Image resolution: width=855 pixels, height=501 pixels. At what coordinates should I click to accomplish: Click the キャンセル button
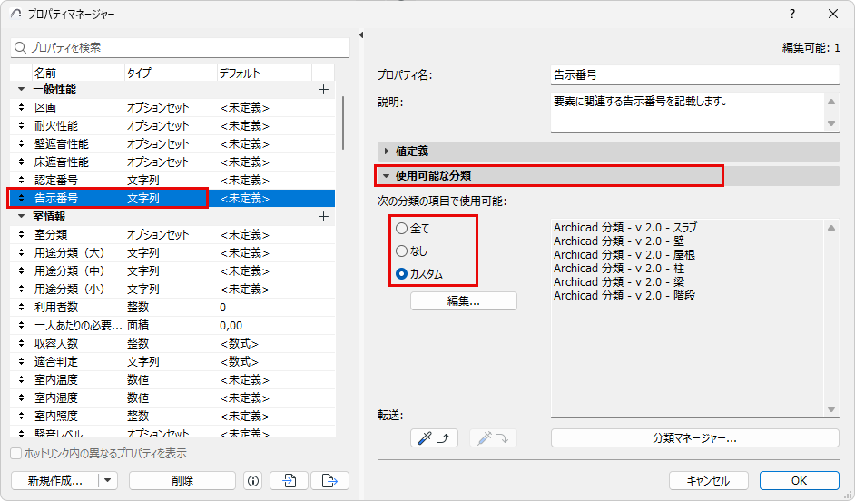(x=708, y=481)
